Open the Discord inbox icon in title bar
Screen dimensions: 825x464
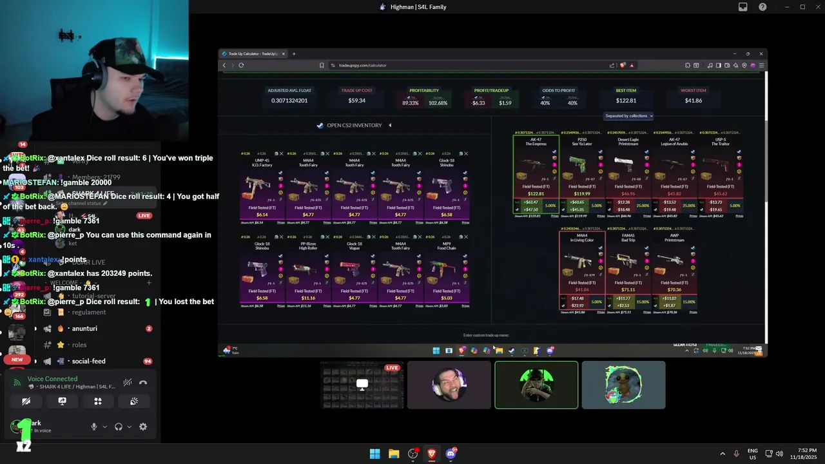[743, 7]
